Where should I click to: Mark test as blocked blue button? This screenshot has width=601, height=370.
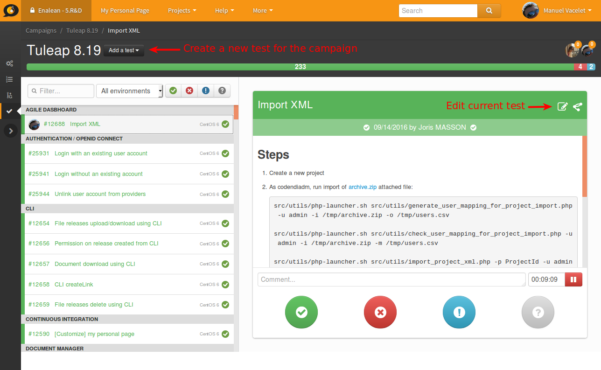pos(459,312)
